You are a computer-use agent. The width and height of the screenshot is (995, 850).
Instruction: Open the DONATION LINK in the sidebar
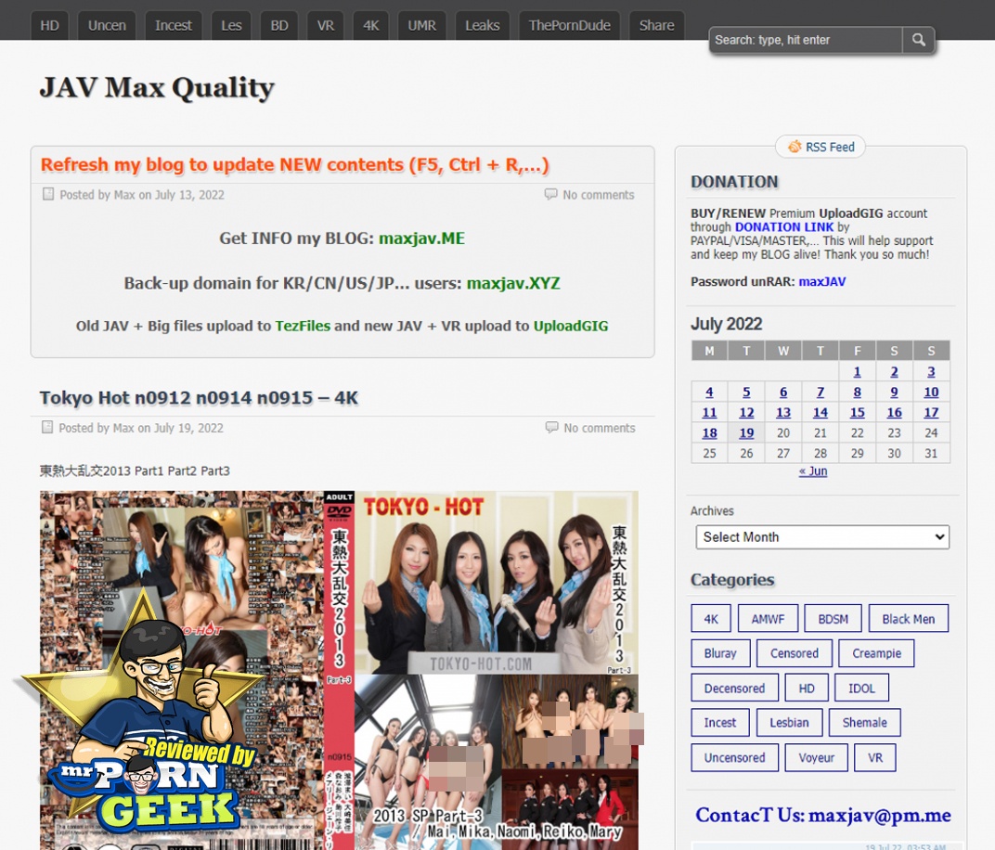pyautogui.click(x=784, y=227)
